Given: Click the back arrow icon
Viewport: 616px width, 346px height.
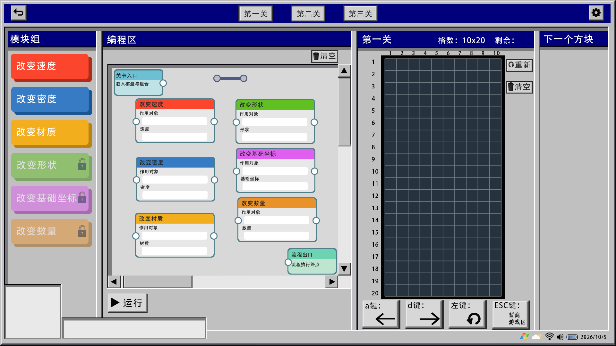Looking at the screenshot, I should click(19, 13).
